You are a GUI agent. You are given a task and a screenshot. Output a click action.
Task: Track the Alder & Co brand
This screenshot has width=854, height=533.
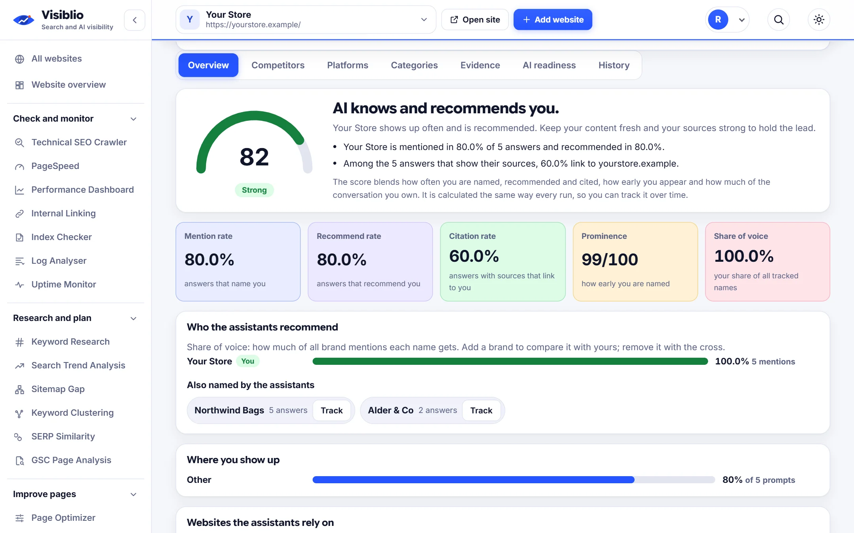click(481, 411)
